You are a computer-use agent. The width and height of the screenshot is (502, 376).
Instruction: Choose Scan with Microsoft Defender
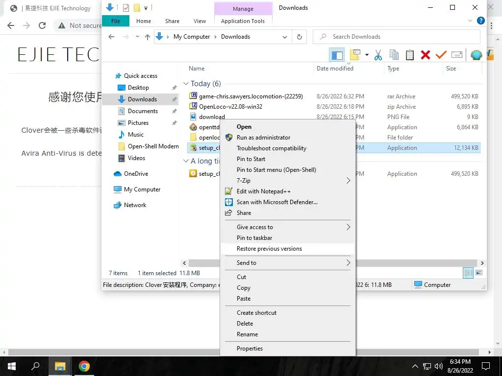click(288, 202)
